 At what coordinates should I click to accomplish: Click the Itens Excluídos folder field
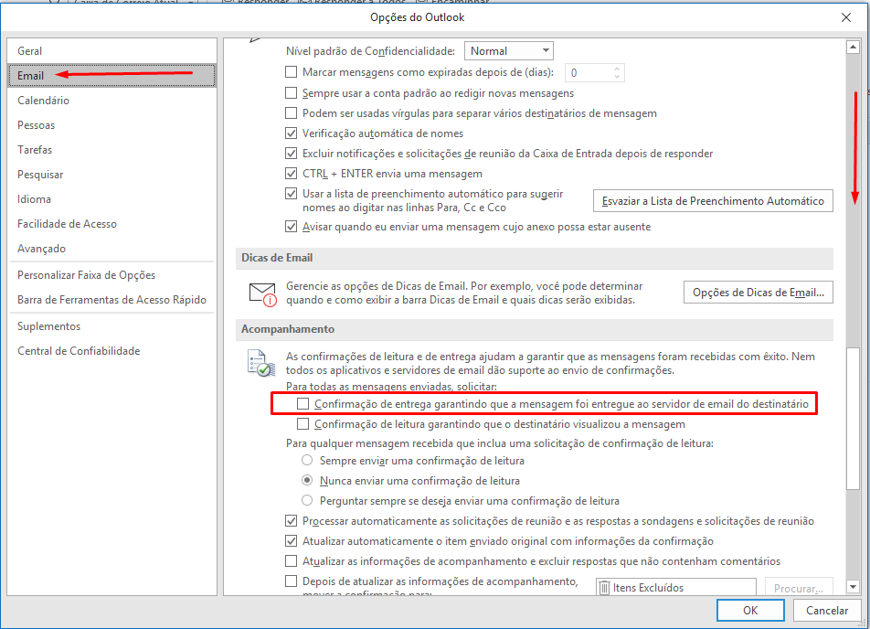(676, 587)
